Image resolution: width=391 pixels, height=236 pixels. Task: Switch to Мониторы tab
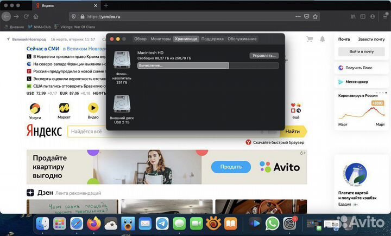point(161,39)
